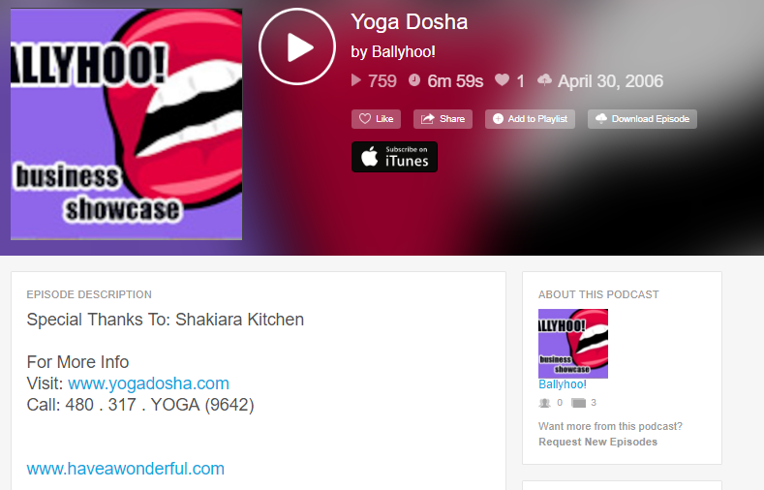764x490 pixels.
Task: Click the Apple logo on iTunes badge
Action: pyautogui.click(x=369, y=156)
